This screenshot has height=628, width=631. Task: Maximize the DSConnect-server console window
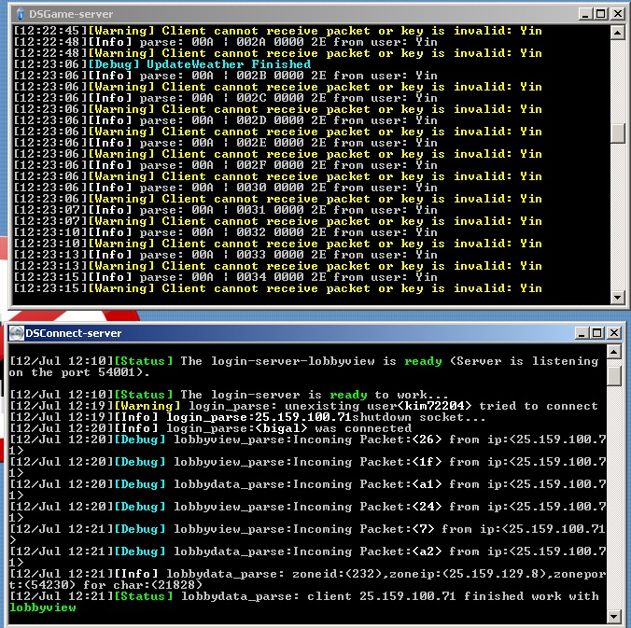tap(596, 333)
